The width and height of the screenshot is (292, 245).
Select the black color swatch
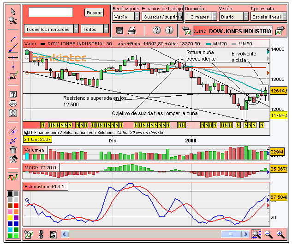pyautogui.click(x=10, y=194)
